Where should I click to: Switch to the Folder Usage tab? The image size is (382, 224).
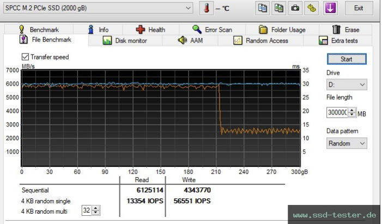282,29
